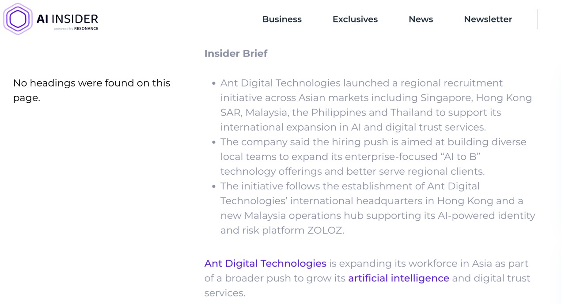Click the AI INSIDER wordmark text

[x=67, y=19]
